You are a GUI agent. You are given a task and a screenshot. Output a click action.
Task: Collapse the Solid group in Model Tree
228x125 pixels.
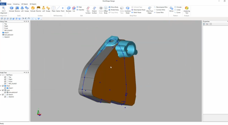tap(1, 90)
